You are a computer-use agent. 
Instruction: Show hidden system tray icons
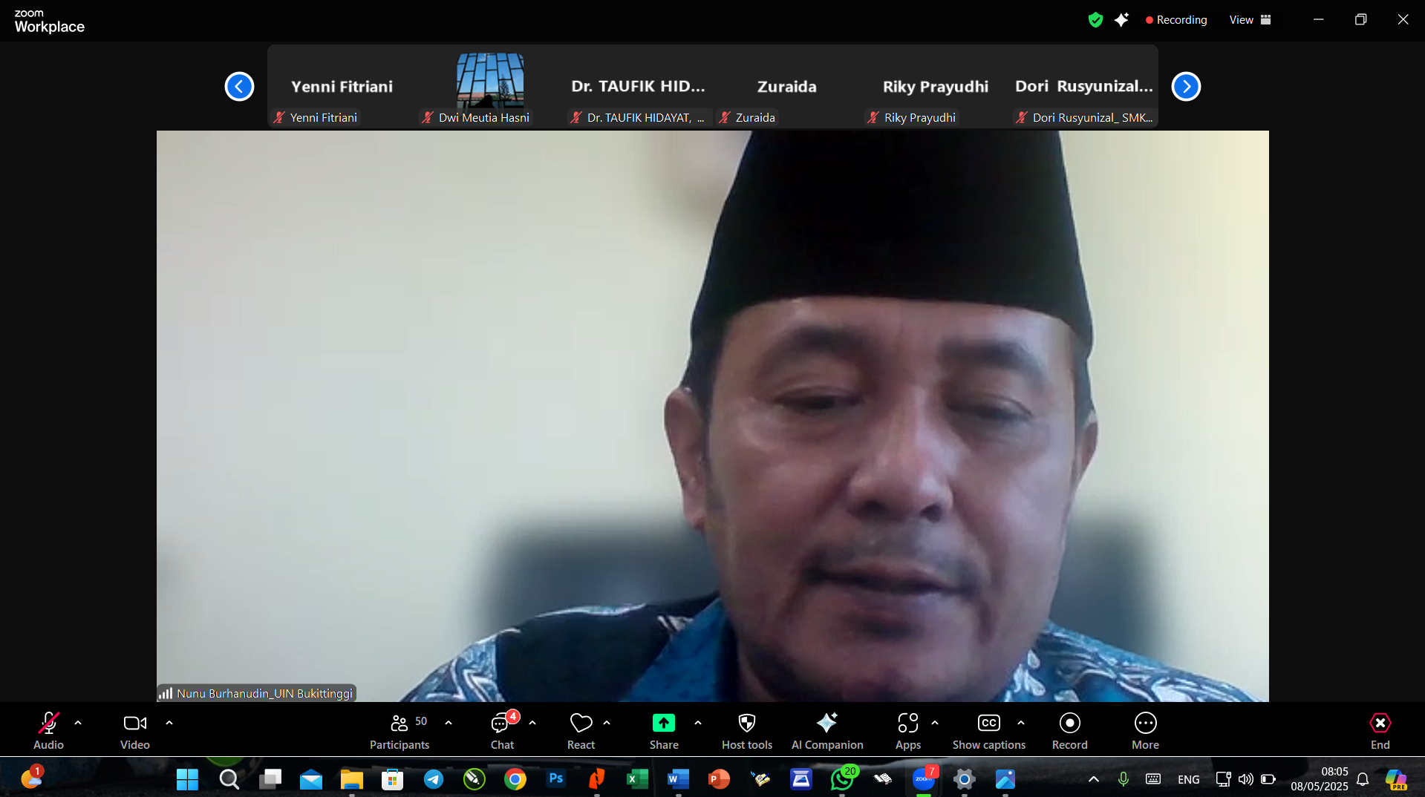point(1094,779)
